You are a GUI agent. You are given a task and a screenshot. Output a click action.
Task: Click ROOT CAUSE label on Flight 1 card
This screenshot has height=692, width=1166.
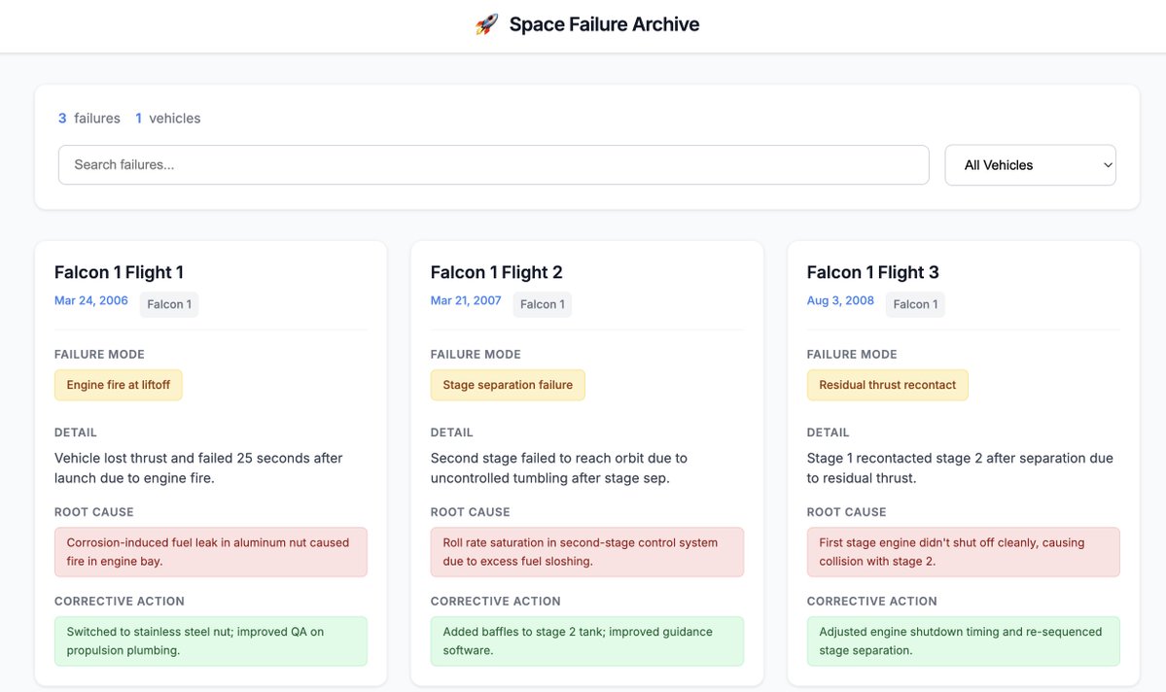93,512
